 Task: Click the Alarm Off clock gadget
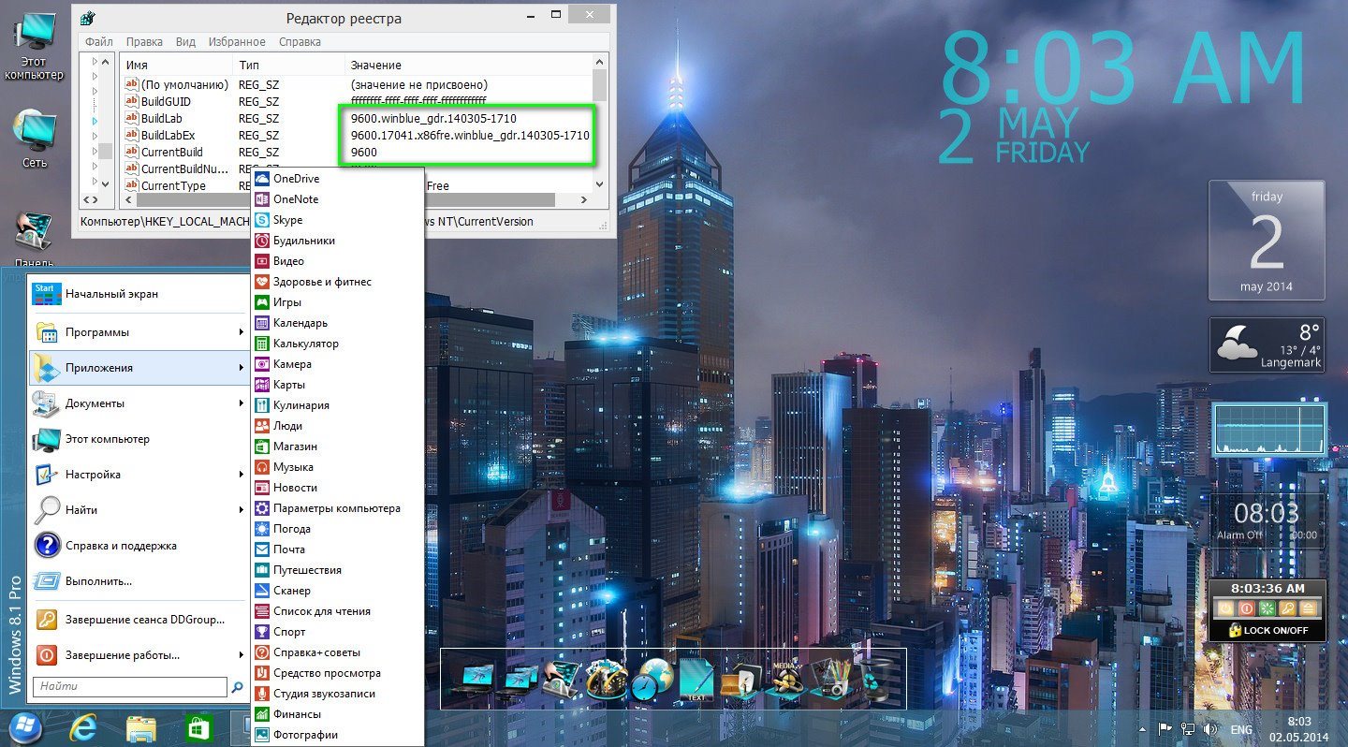[x=1267, y=520]
